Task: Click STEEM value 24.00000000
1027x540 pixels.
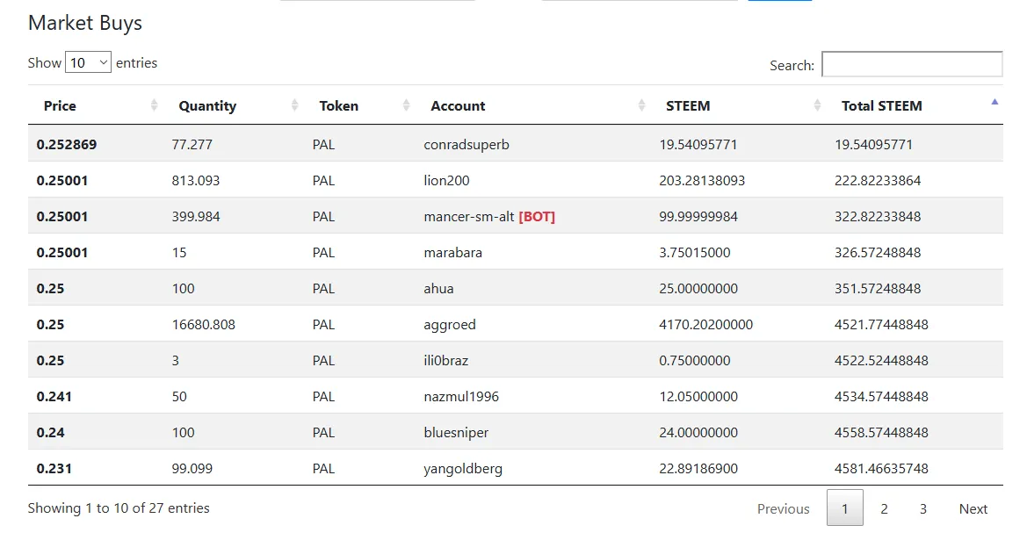Action: click(x=698, y=433)
